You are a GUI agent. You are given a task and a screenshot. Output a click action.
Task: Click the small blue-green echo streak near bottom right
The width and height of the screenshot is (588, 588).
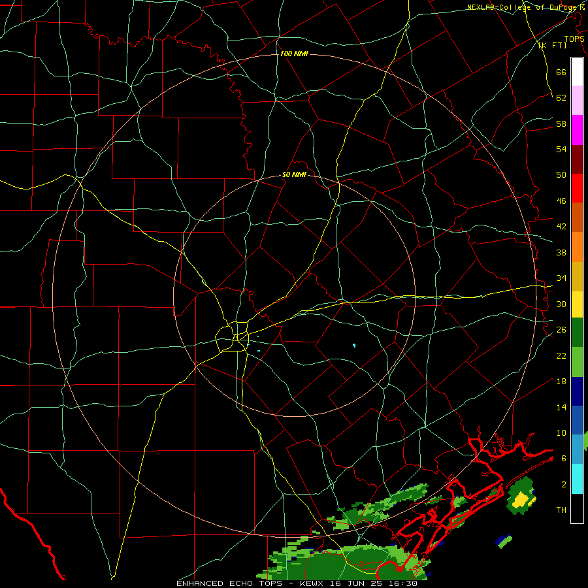(x=504, y=541)
